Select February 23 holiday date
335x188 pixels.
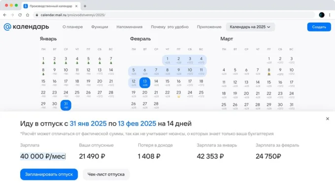tap(179, 94)
